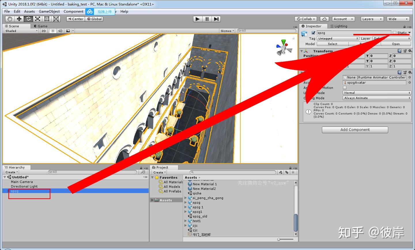The height and width of the screenshot is (250, 415).
Task: Select the Scale tool
Action: point(38,19)
